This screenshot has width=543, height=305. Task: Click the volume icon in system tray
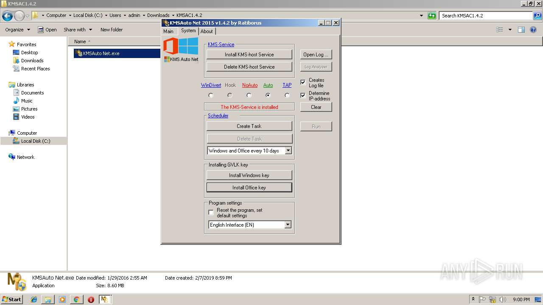click(x=502, y=299)
